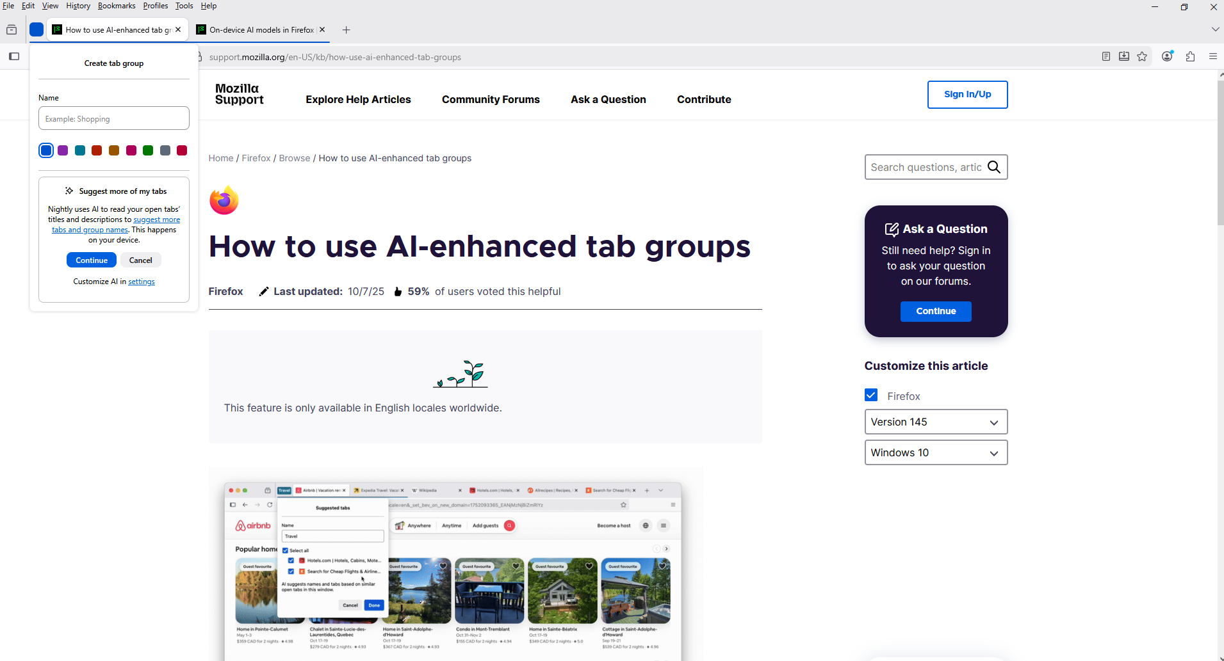Open the Firefox account icon

[x=1167, y=56]
